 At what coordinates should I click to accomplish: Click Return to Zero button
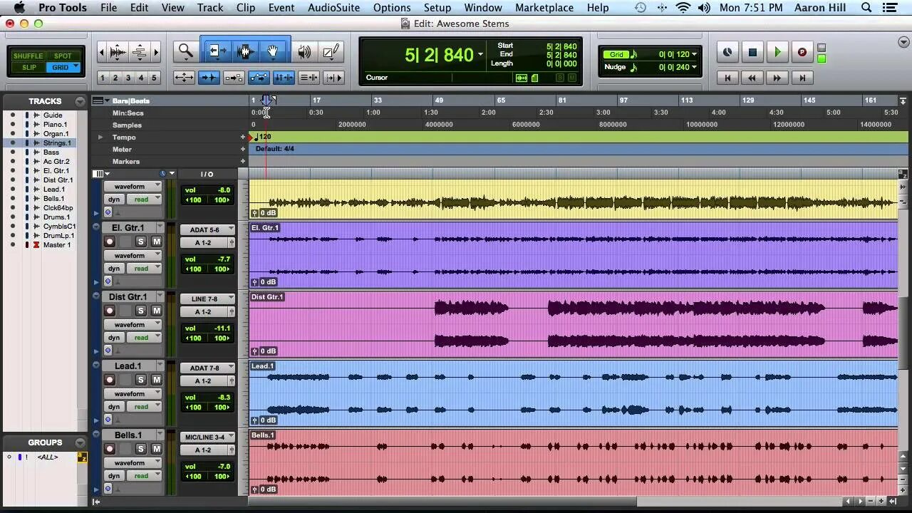pyautogui.click(x=727, y=78)
